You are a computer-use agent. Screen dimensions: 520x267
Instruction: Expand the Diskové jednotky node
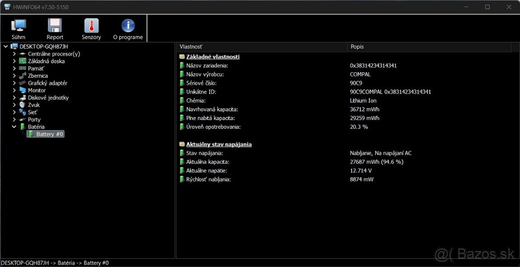pos(14,98)
